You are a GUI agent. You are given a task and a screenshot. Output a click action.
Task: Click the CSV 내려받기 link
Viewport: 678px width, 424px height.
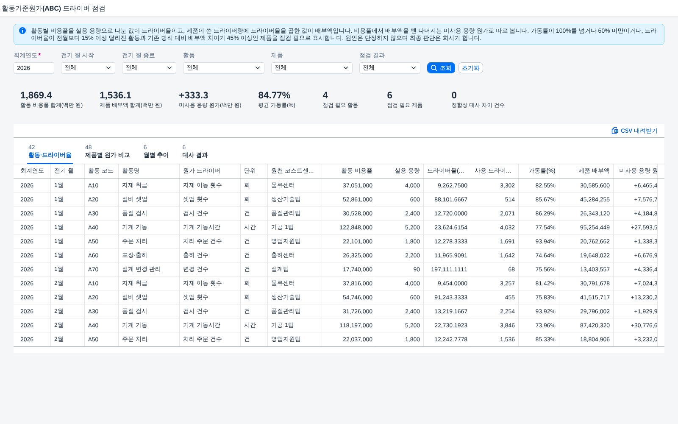tap(634, 131)
